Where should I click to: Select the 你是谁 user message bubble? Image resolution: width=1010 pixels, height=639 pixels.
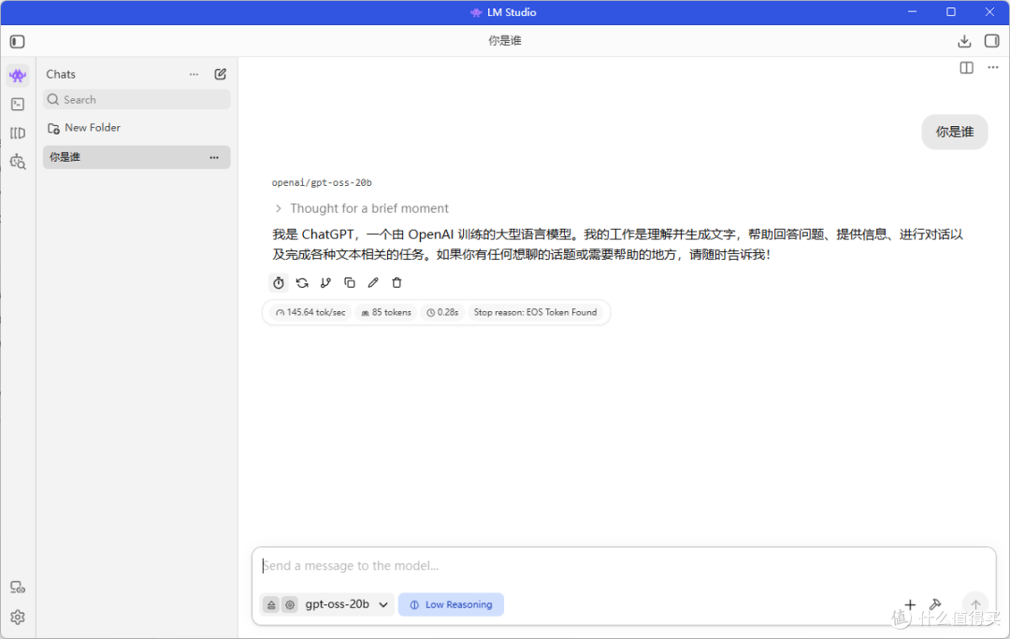955,132
